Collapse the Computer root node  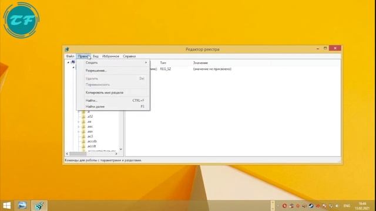68,63
